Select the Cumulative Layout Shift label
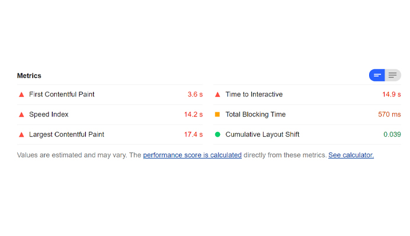The image size is (410, 236). [262, 134]
